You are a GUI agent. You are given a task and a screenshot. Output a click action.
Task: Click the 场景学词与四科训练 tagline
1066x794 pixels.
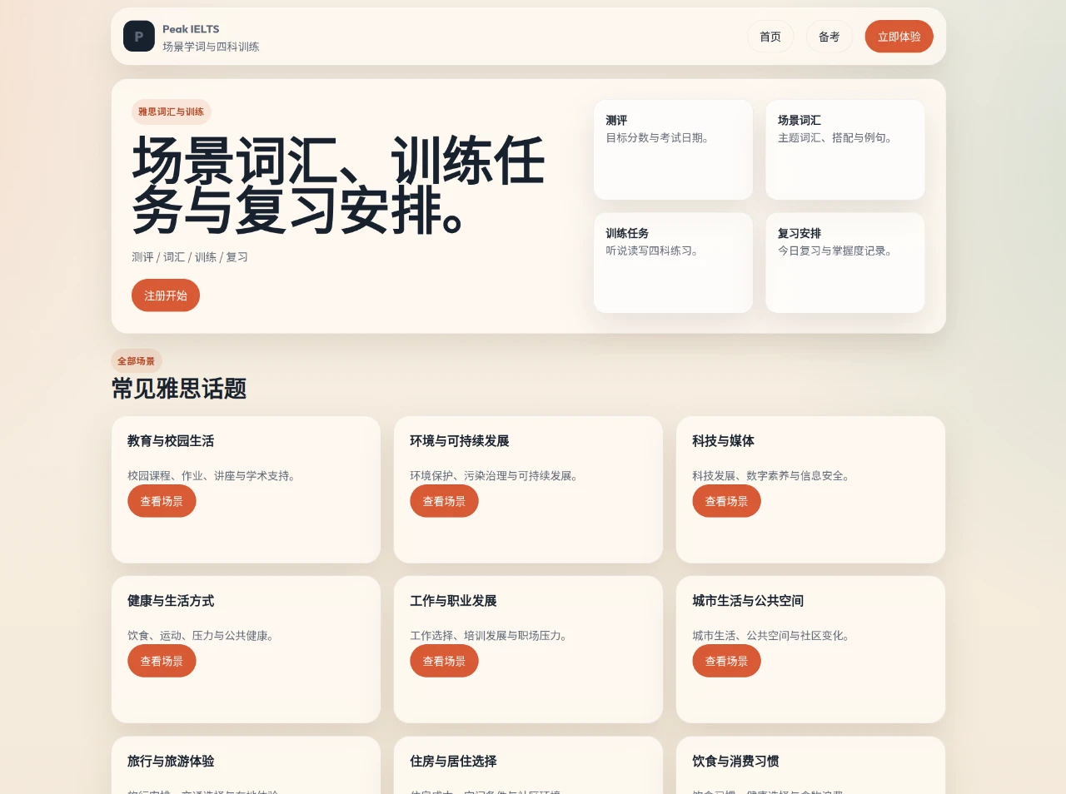pyautogui.click(x=211, y=47)
